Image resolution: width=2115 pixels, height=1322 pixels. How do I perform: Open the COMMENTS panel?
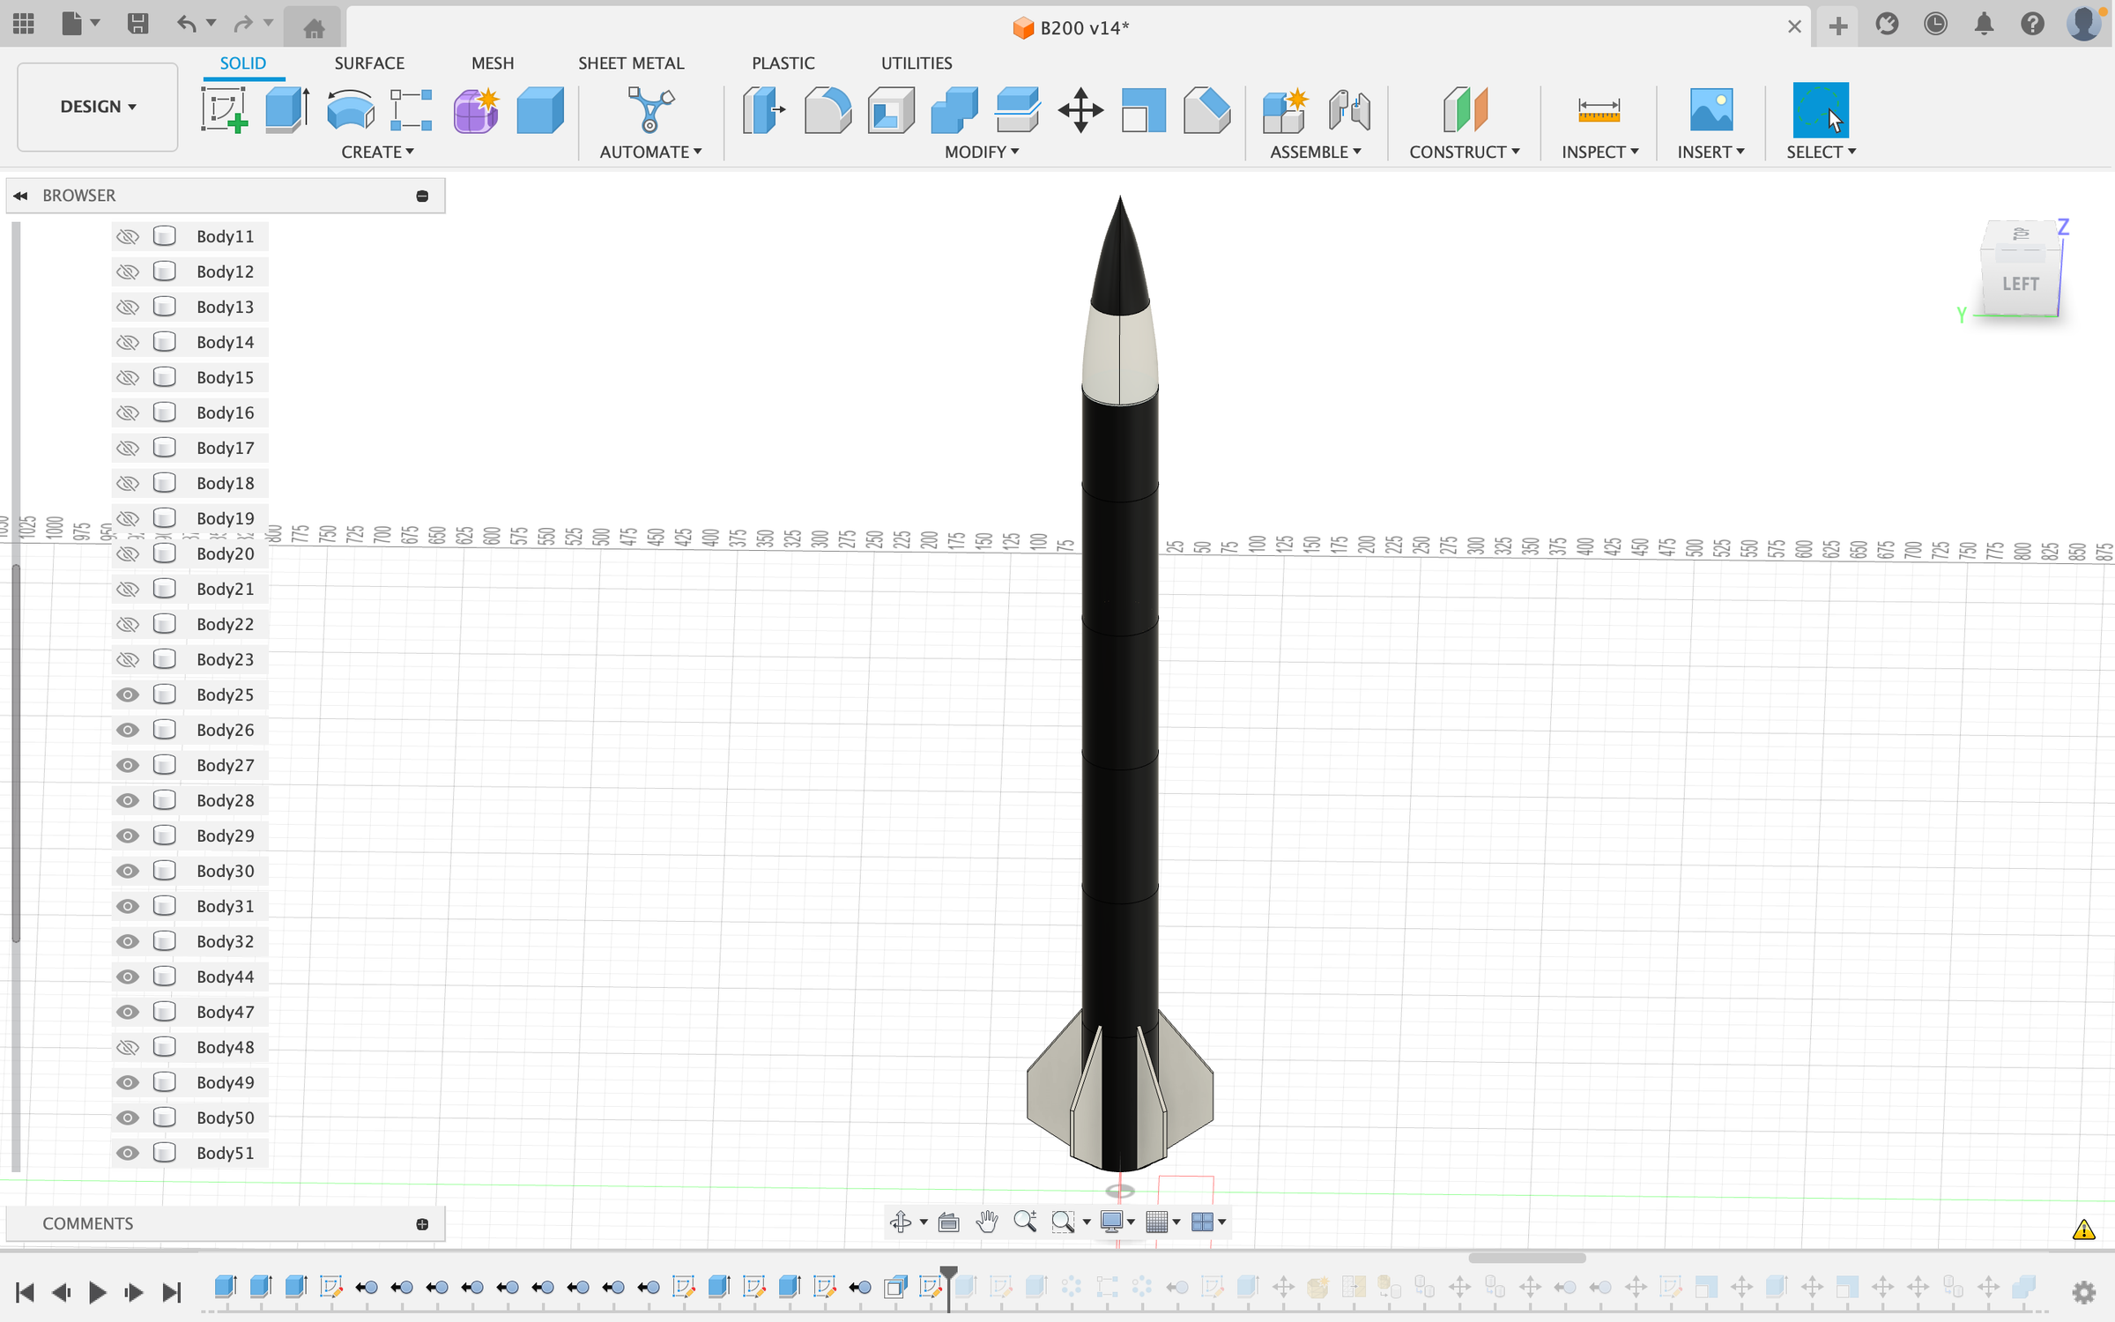(x=87, y=1223)
